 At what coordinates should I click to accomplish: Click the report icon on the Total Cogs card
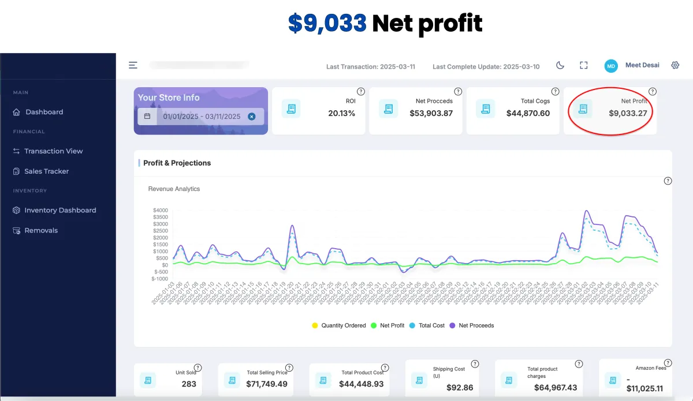pos(486,108)
